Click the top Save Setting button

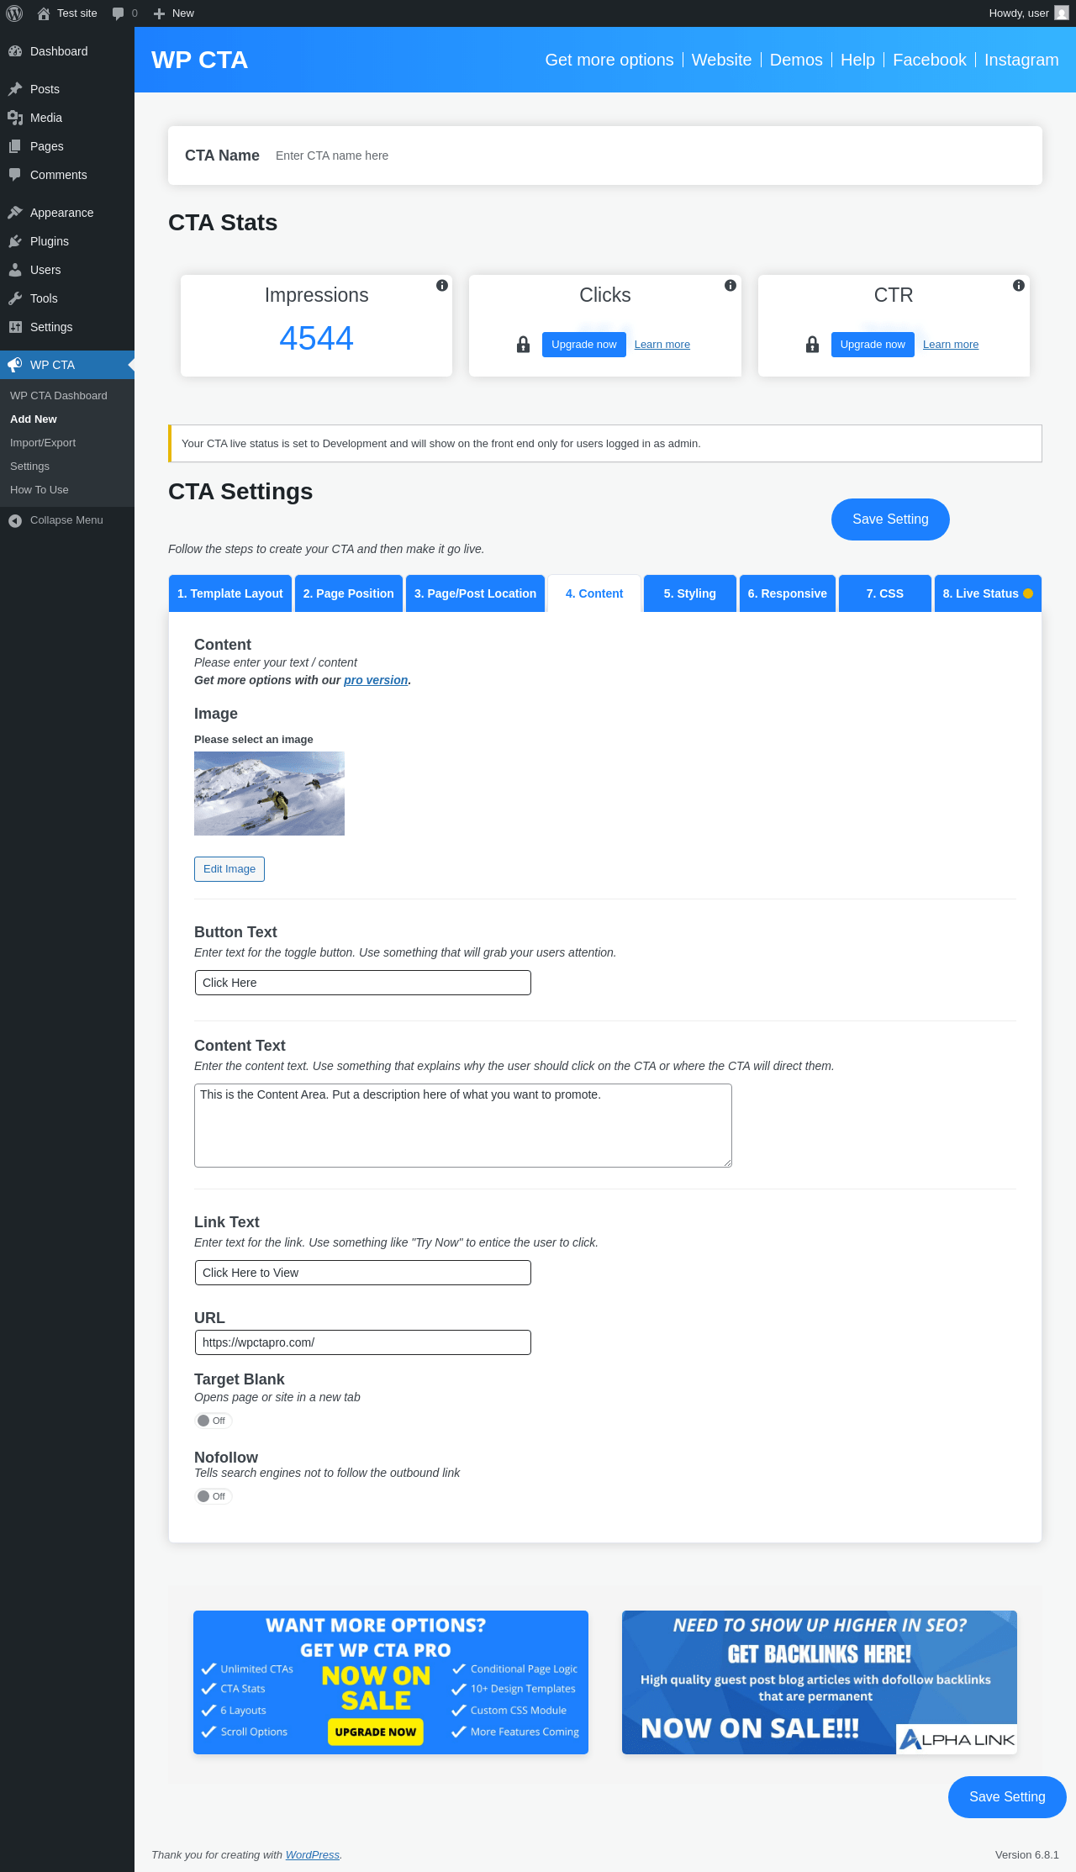point(890,519)
